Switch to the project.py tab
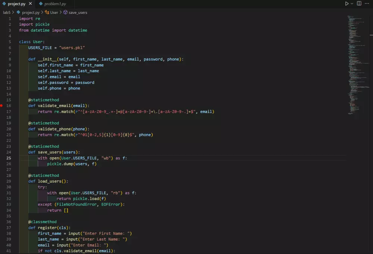Viewport: 373px width, 254px height. (x=17, y=4)
